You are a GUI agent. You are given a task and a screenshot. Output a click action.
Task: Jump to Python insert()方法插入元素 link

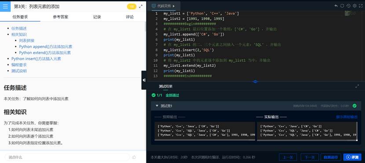click(36, 59)
